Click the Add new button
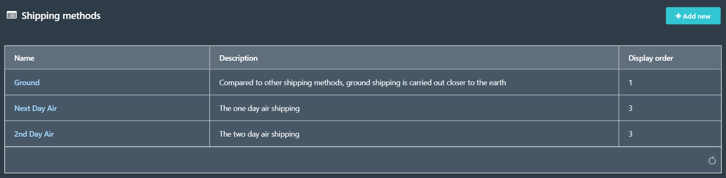Screen dimensions: 726x178 pyautogui.click(x=693, y=16)
